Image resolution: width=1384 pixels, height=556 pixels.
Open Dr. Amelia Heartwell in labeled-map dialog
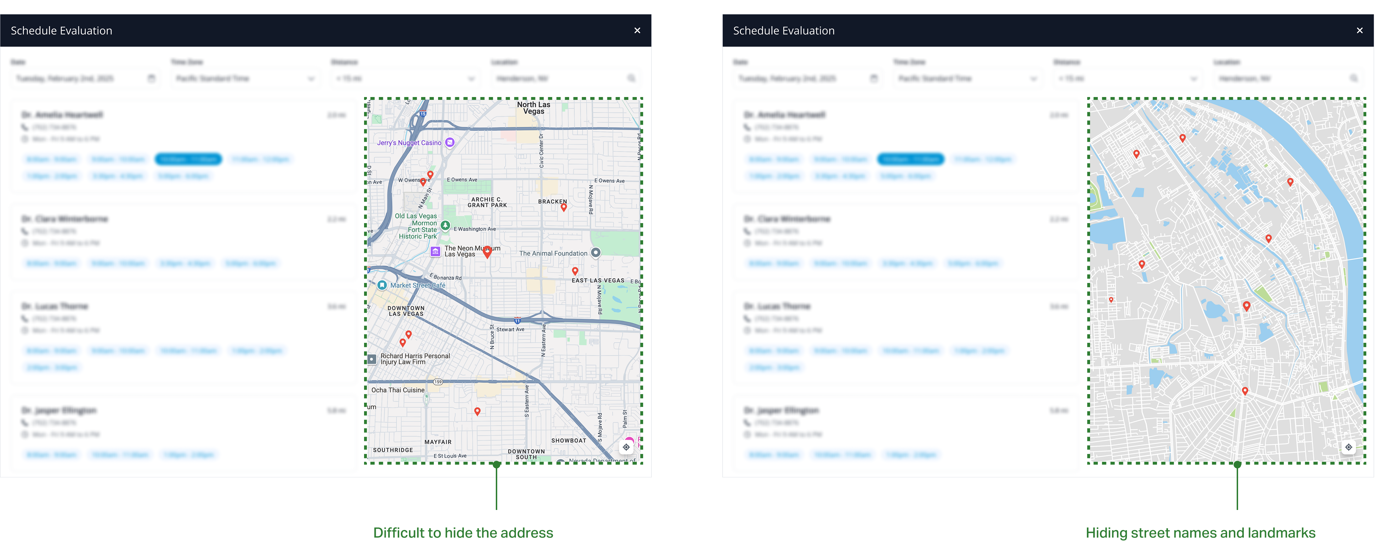(x=62, y=114)
